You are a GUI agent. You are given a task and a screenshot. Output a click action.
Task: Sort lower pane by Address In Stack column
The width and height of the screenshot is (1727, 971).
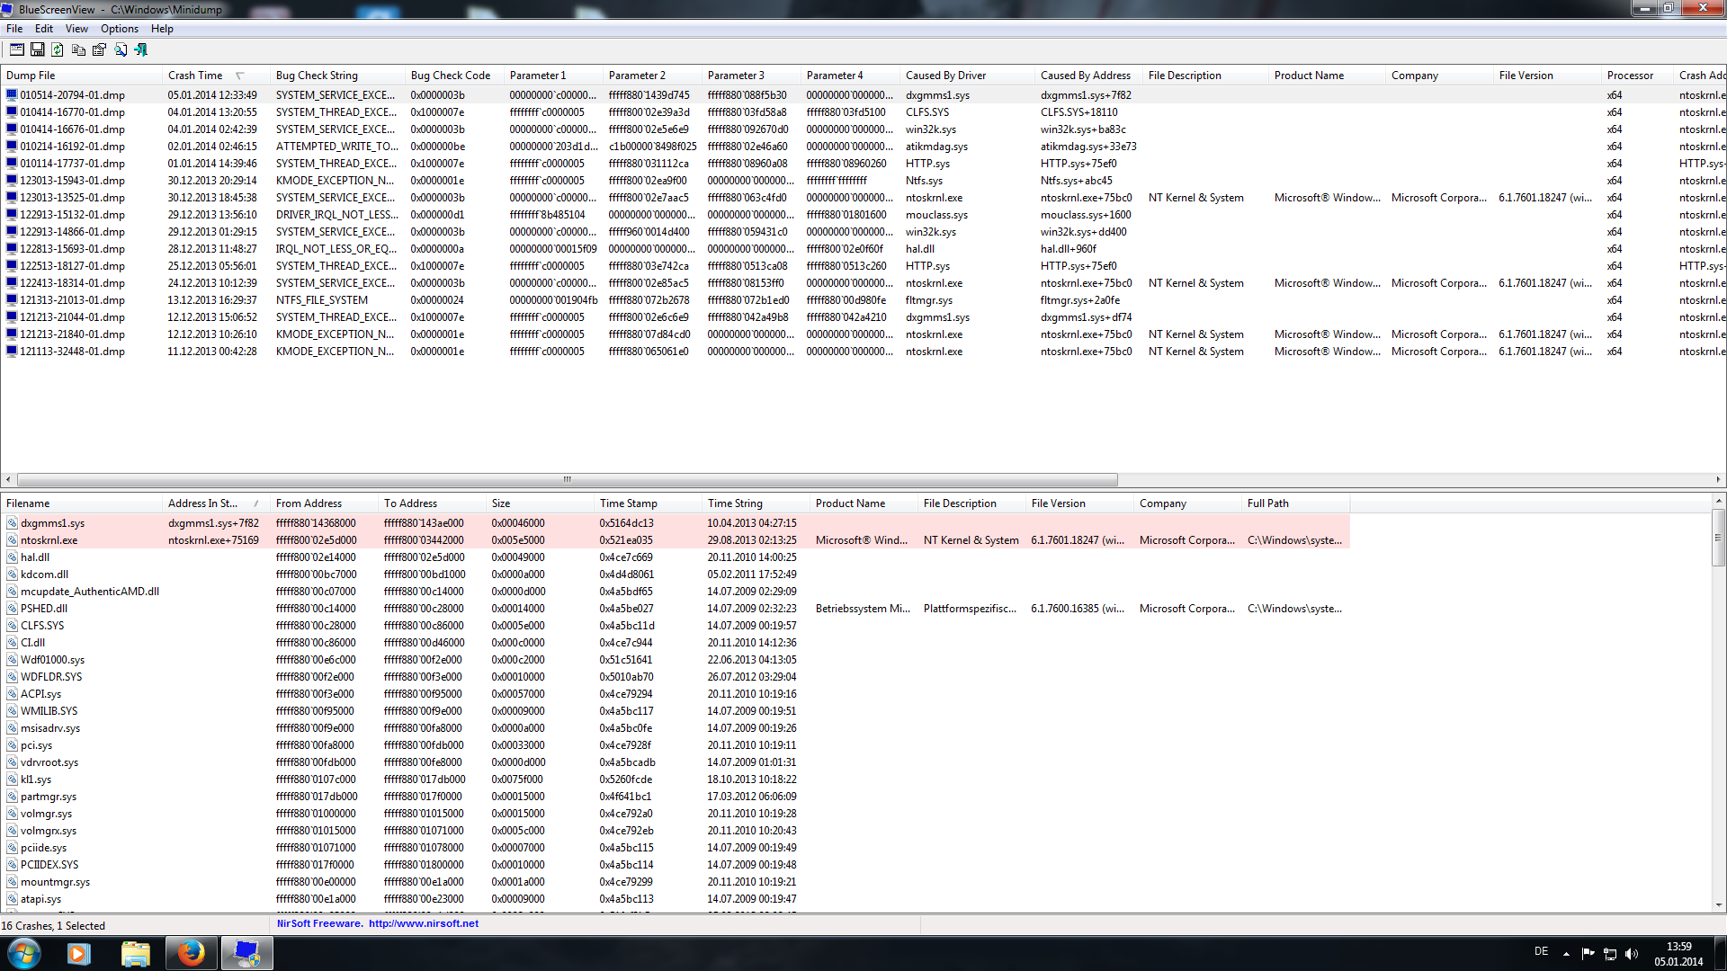(202, 503)
